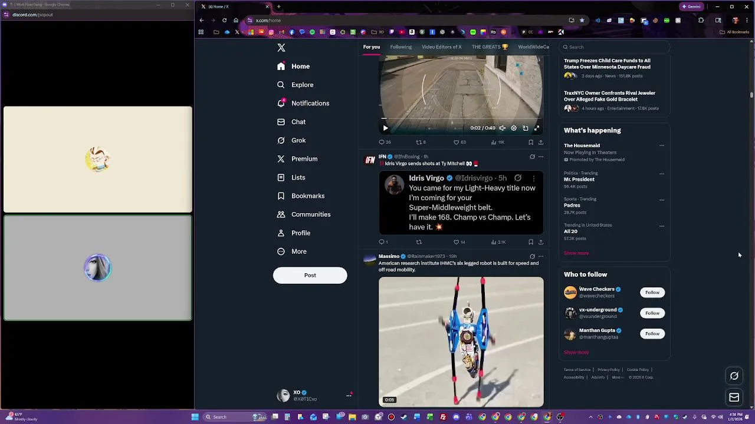Screen dimensions: 755x424
Task: Open the Windows Start menu
Action: (x=195, y=417)
